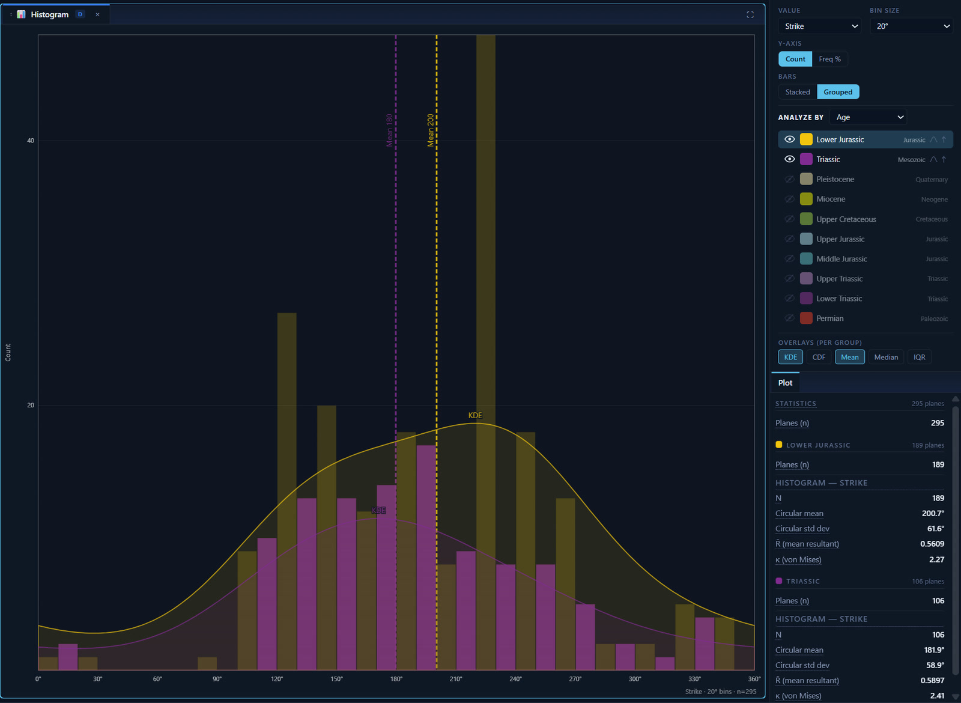Viewport: 961px width, 703px height.
Task: Select the Miocene row label
Action: [831, 199]
